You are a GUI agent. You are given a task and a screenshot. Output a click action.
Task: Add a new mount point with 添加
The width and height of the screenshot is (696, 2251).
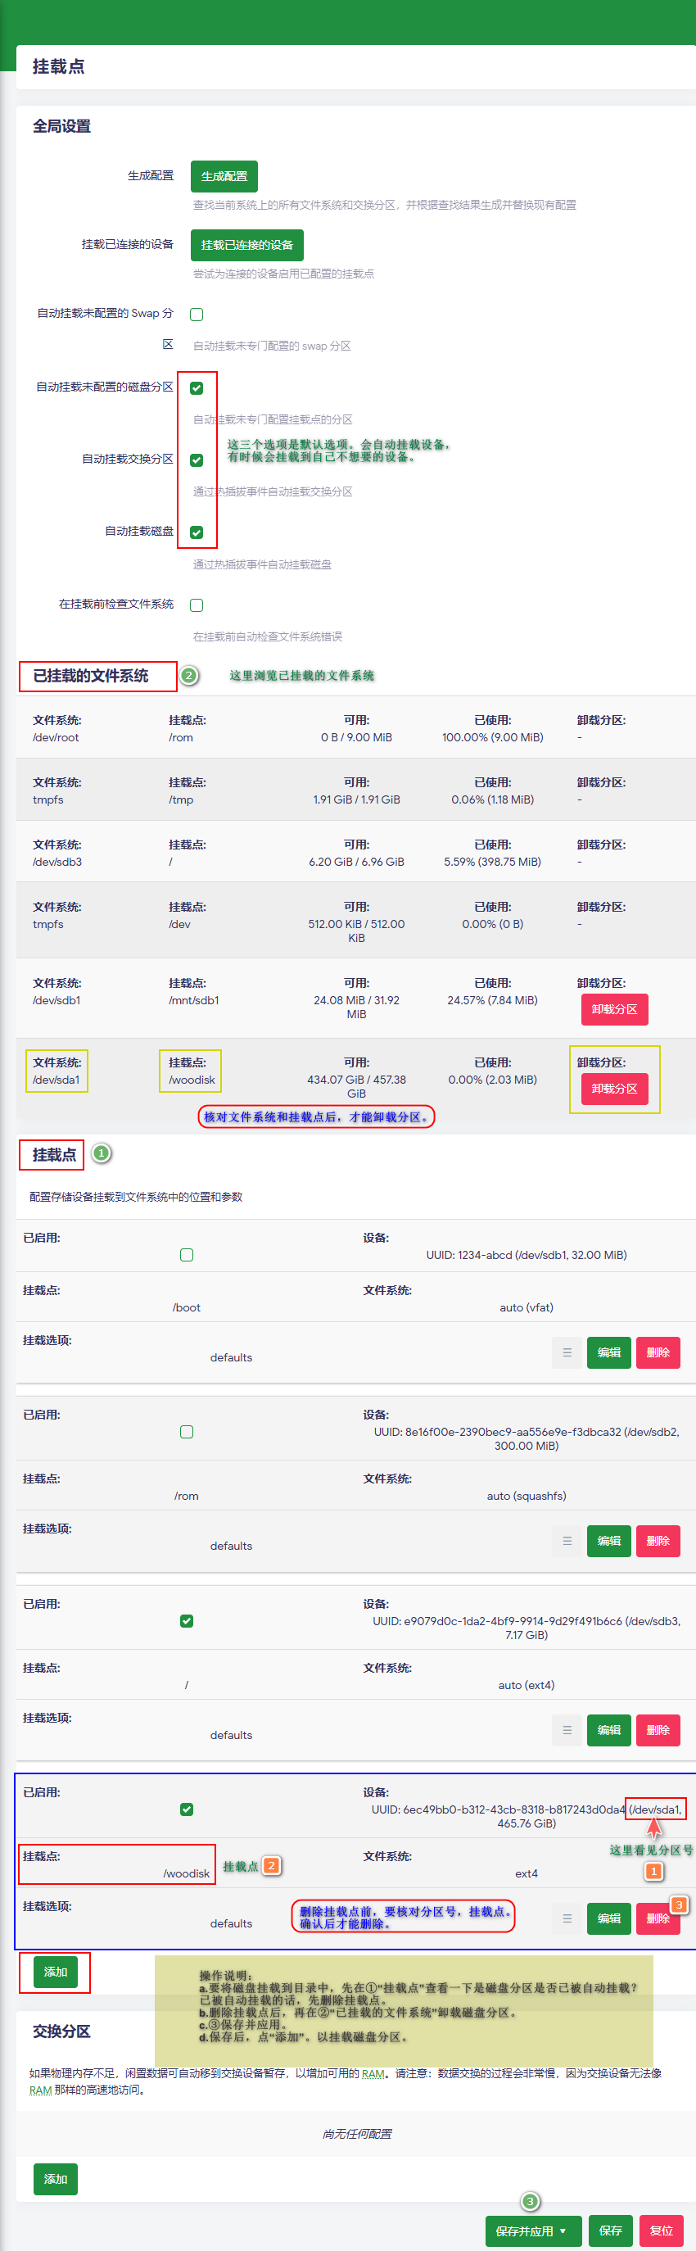coord(55,1972)
